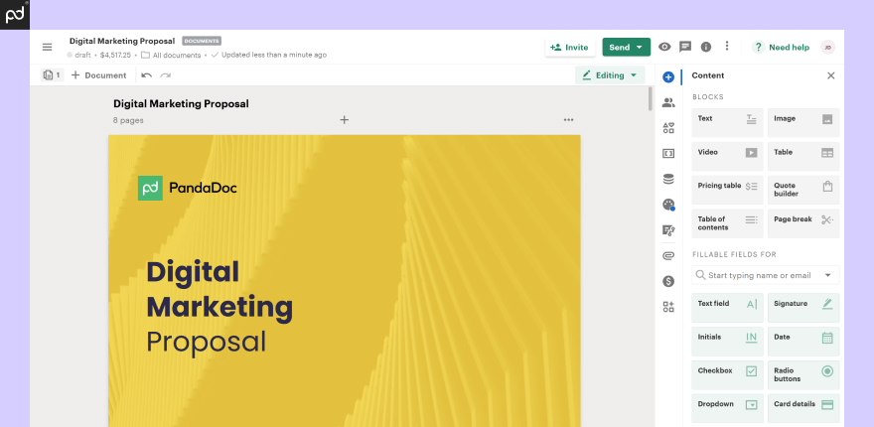
Task: Select the Text block
Action: 727,122
